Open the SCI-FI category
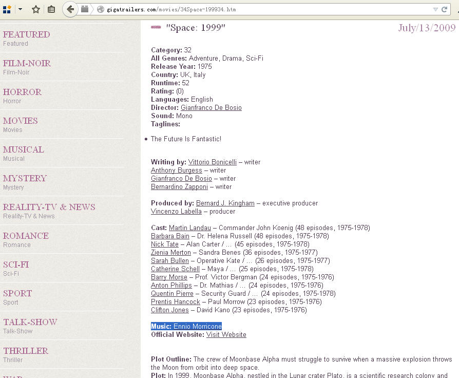This screenshot has width=459, height=378. point(16,264)
